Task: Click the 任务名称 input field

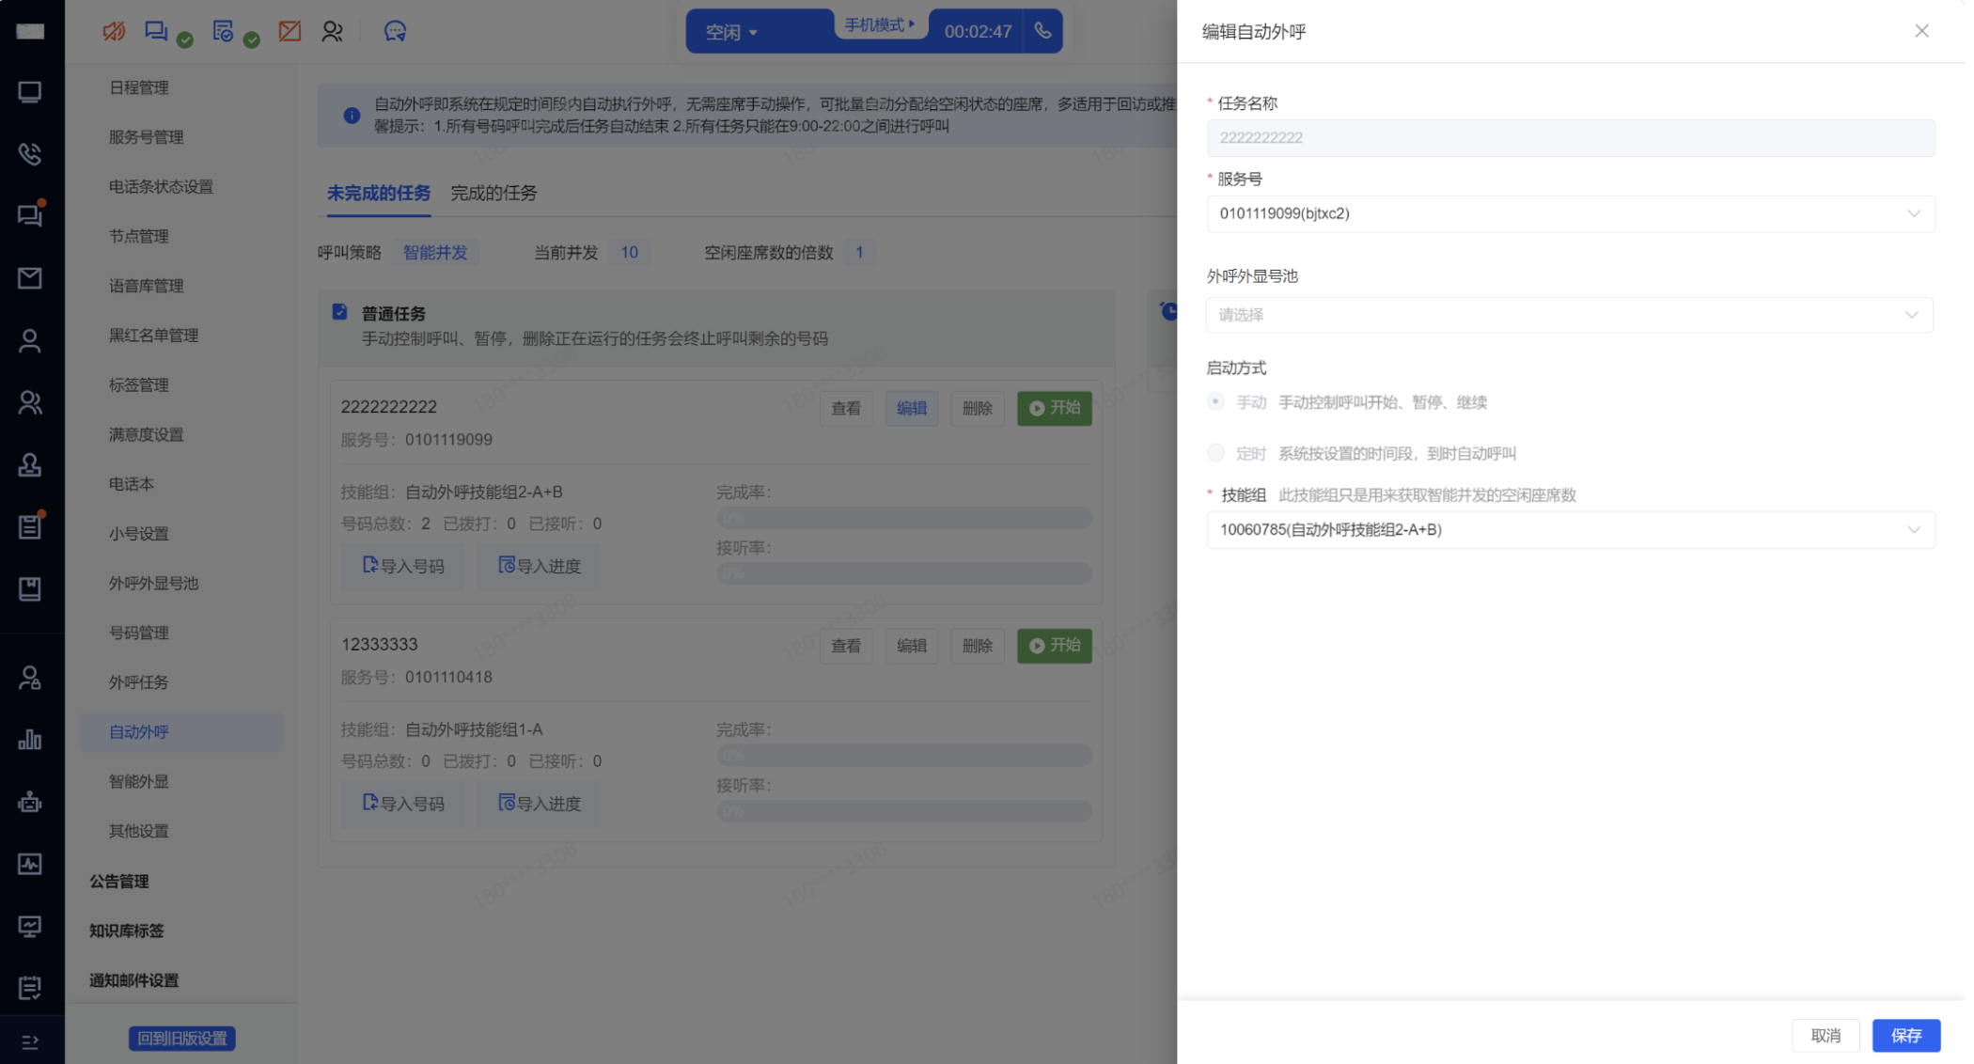Action: pos(1571,137)
